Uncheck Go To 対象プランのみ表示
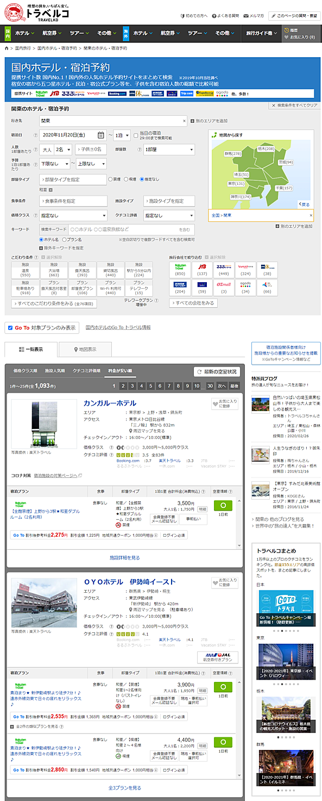The height and width of the screenshot is (801, 322). click(x=10, y=328)
